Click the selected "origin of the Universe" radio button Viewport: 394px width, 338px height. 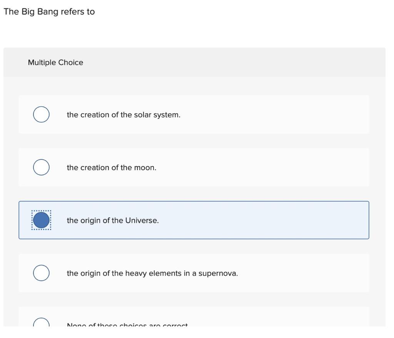(x=41, y=220)
